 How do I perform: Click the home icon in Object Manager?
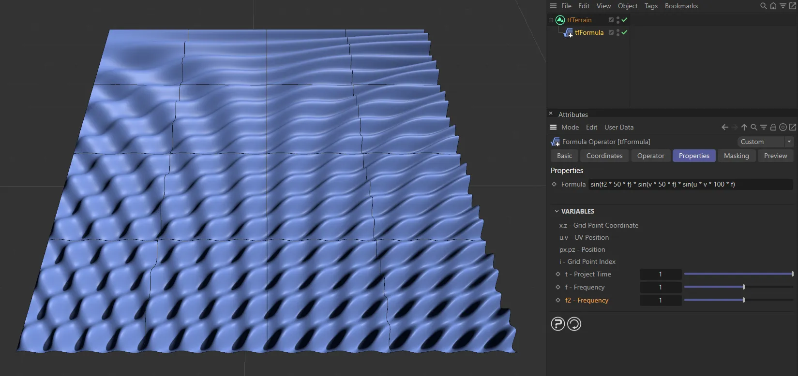[773, 6]
